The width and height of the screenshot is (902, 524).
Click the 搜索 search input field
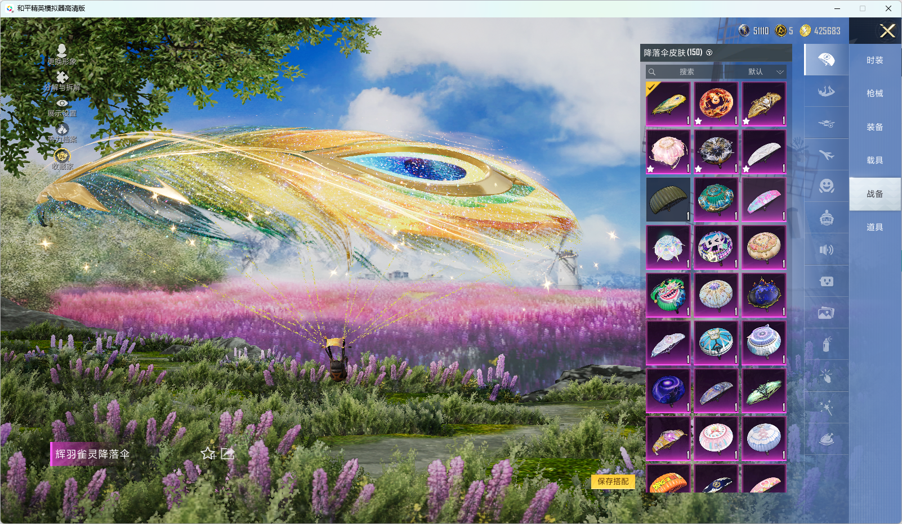tap(684, 72)
